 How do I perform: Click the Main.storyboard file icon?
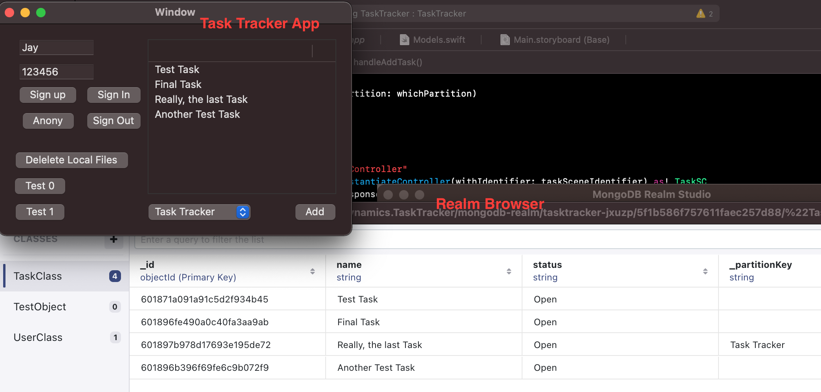[x=505, y=40]
